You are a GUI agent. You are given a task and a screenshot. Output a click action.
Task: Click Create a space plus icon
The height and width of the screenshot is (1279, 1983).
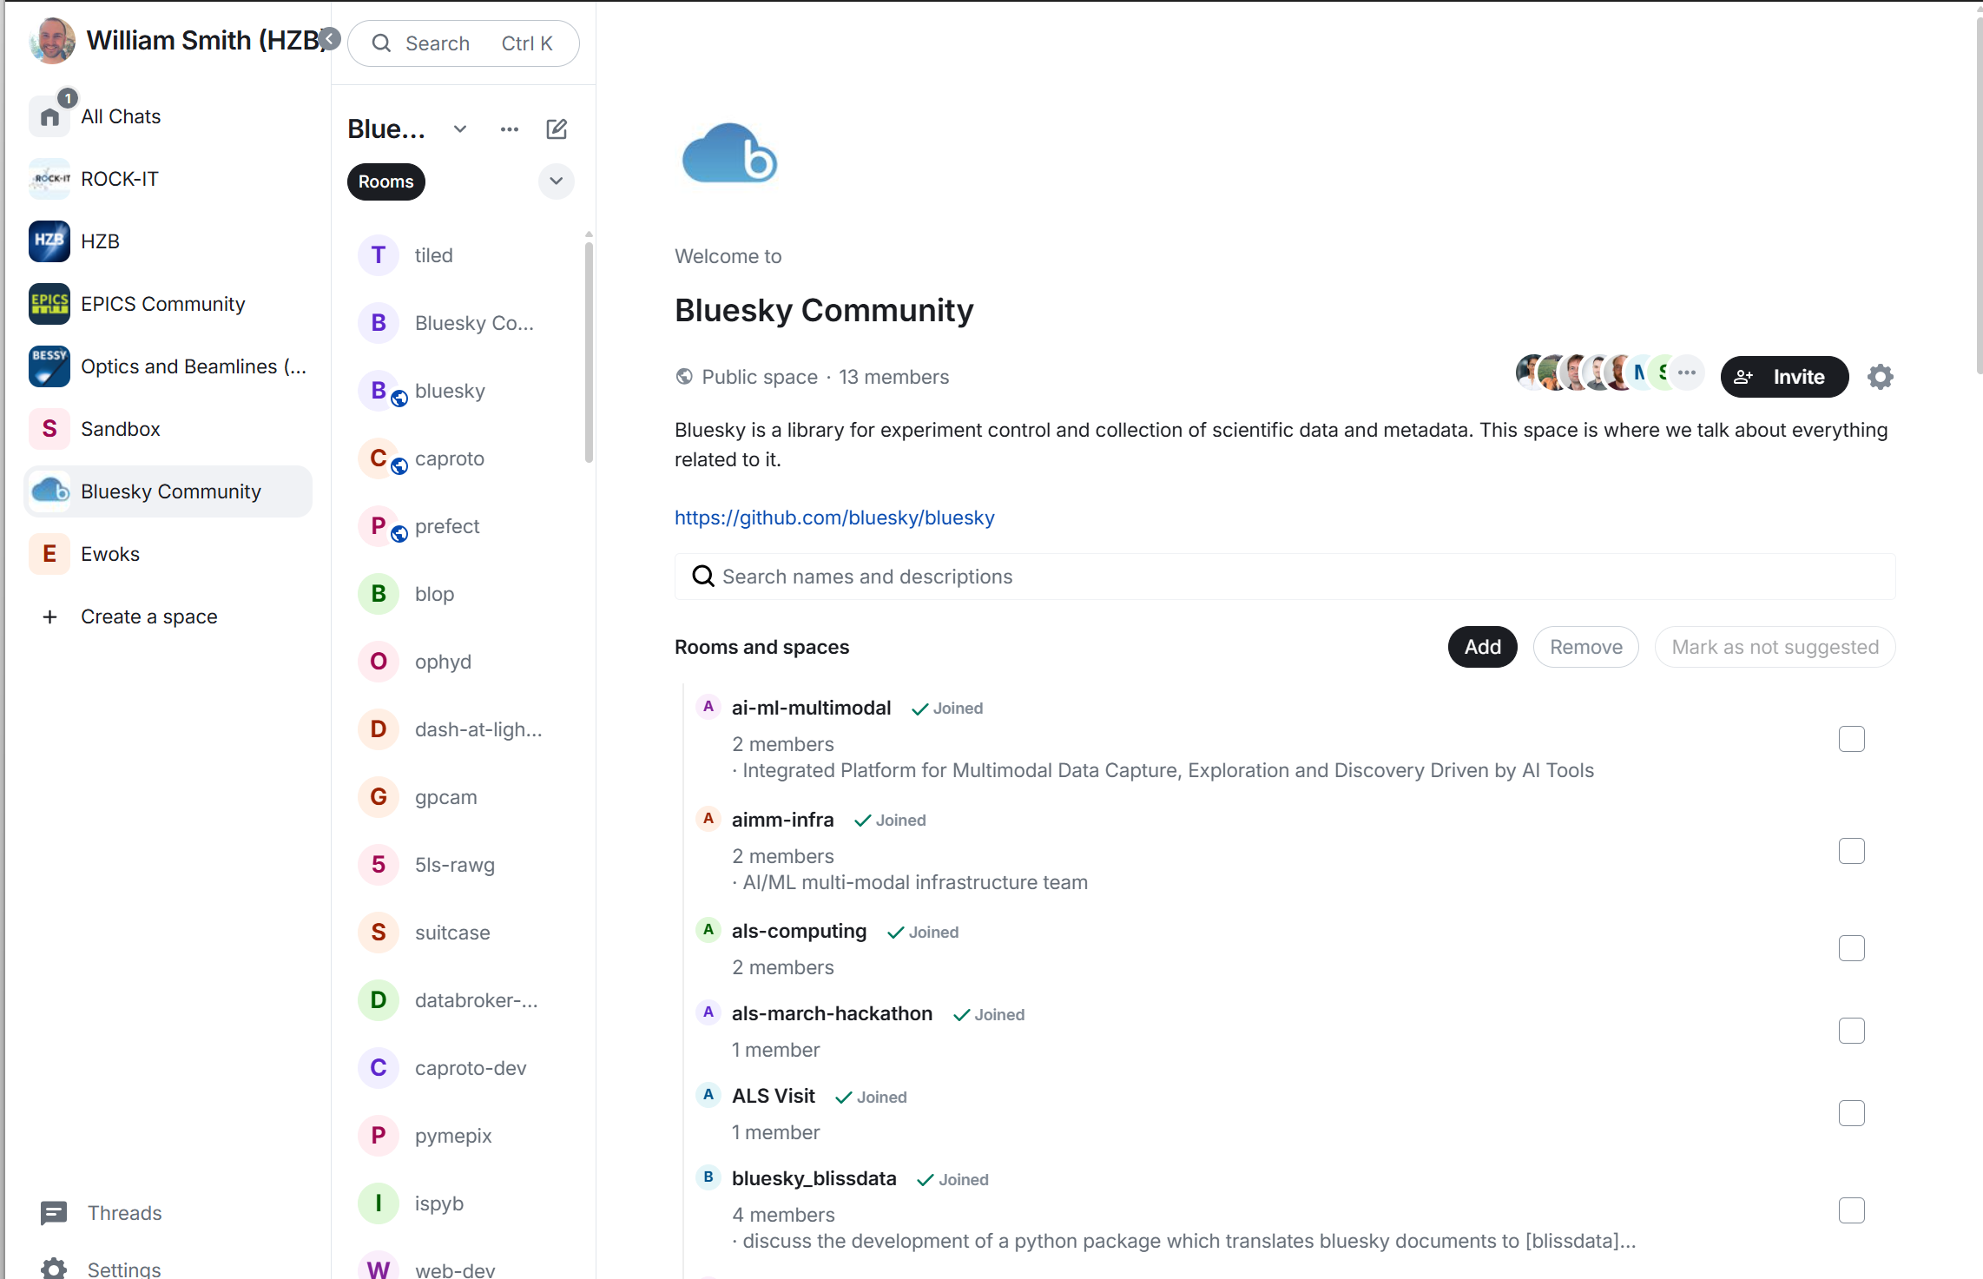click(49, 616)
